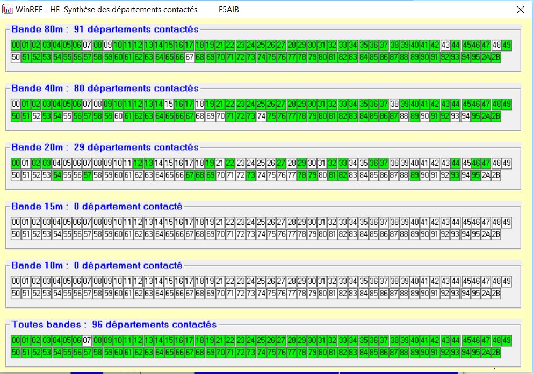Select department 2A in Bande 40m
The height and width of the screenshot is (374, 533).
coord(486,116)
